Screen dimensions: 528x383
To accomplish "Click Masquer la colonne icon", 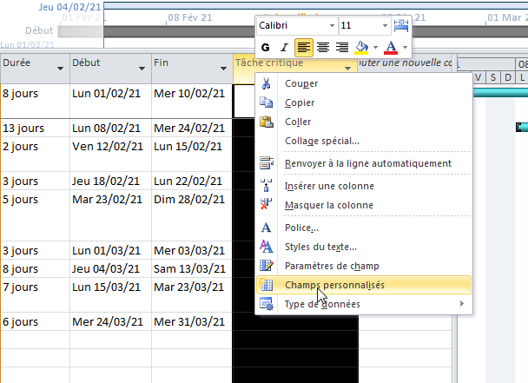I will point(267,205).
